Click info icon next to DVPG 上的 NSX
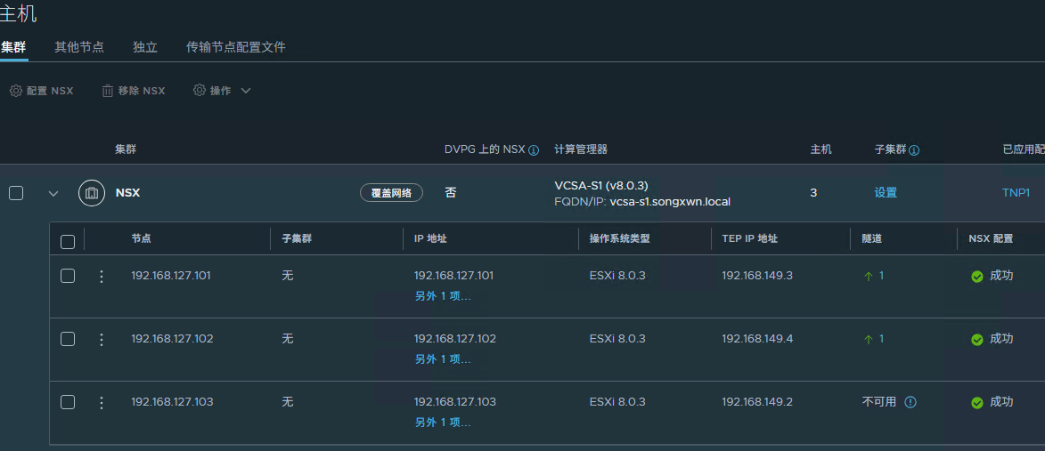1045x451 pixels. [534, 150]
